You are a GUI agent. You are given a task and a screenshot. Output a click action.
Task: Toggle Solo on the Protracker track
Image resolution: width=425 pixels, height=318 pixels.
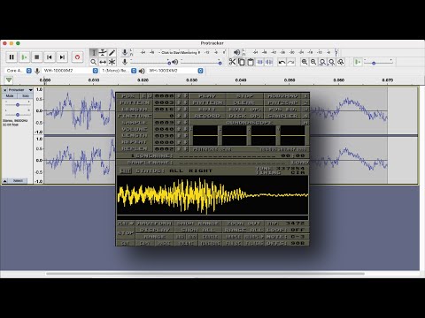[26, 96]
